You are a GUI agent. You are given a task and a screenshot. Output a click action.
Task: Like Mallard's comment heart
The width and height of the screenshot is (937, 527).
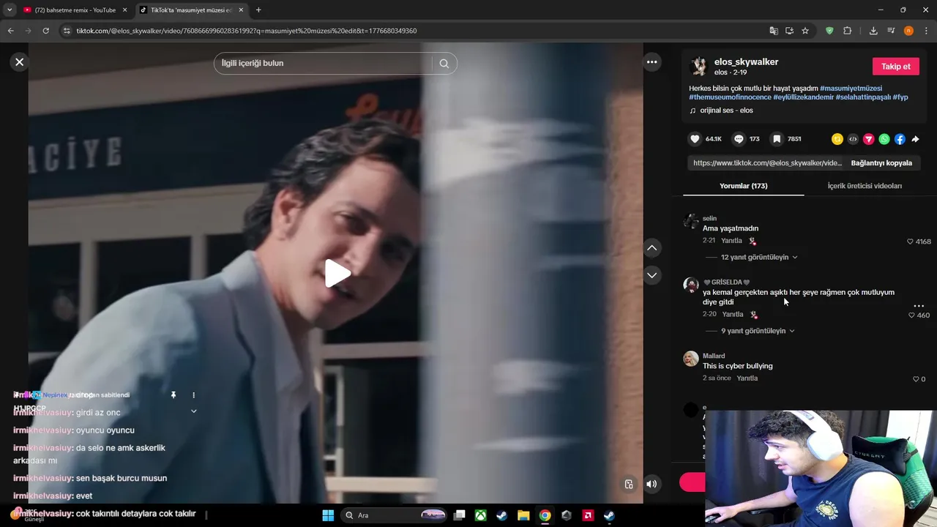(x=915, y=379)
